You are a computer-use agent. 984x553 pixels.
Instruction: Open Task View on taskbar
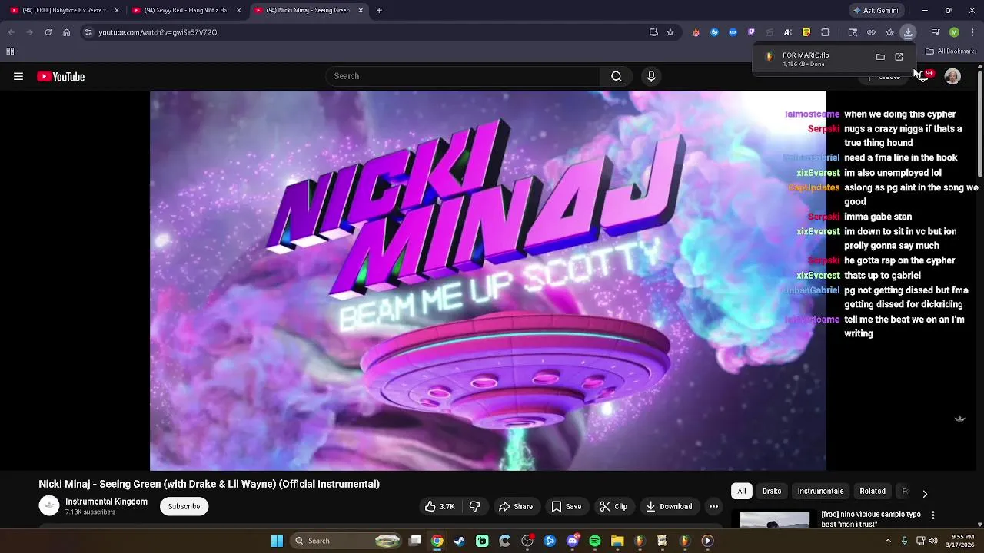415,541
